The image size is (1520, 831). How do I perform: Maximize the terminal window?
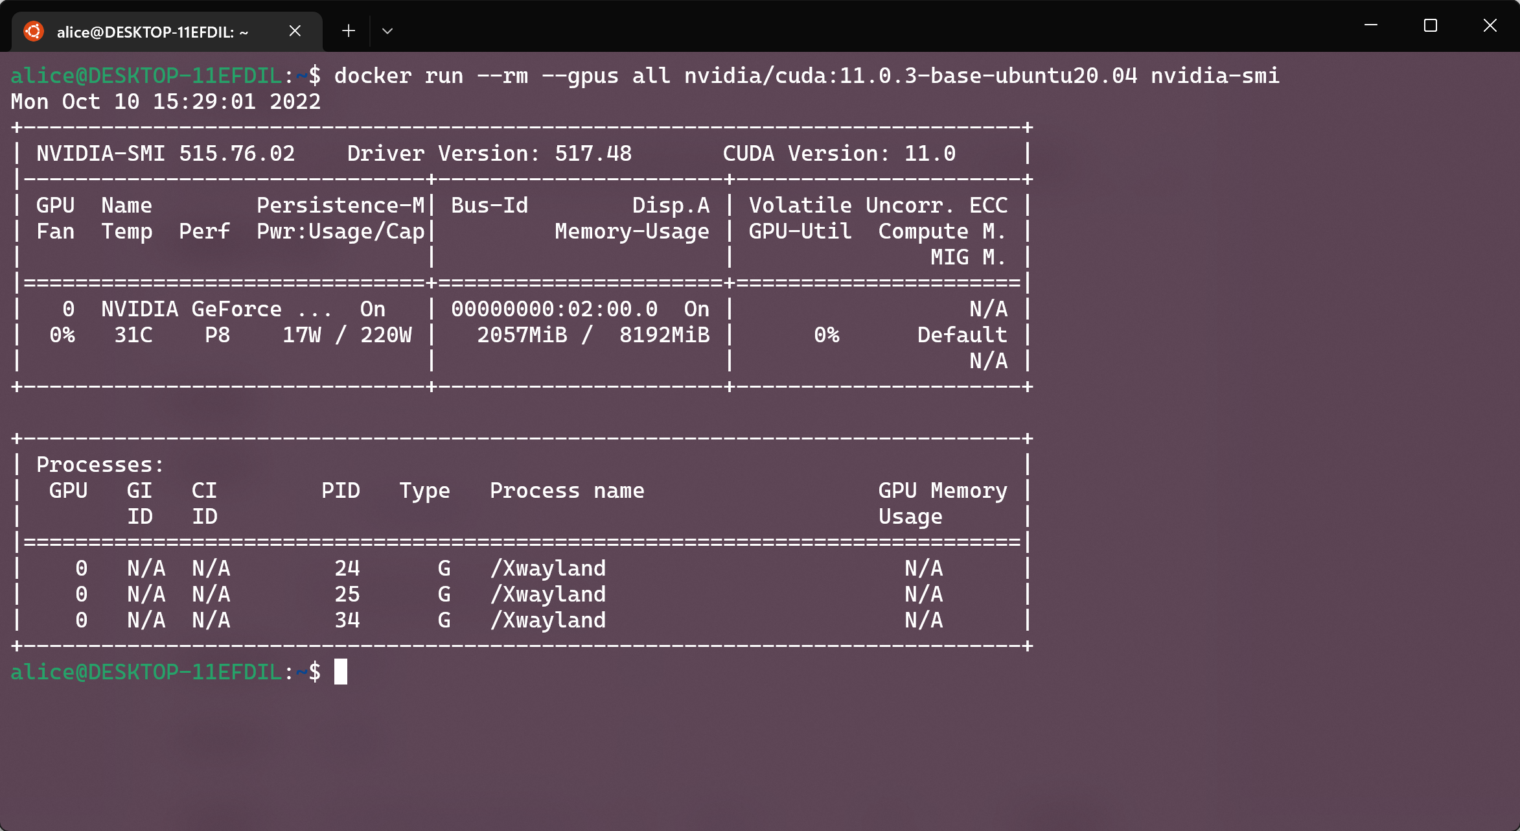click(1431, 25)
